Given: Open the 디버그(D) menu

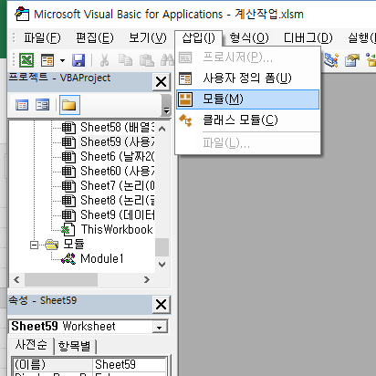Looking at the screenshot, I should coord(308,38).
